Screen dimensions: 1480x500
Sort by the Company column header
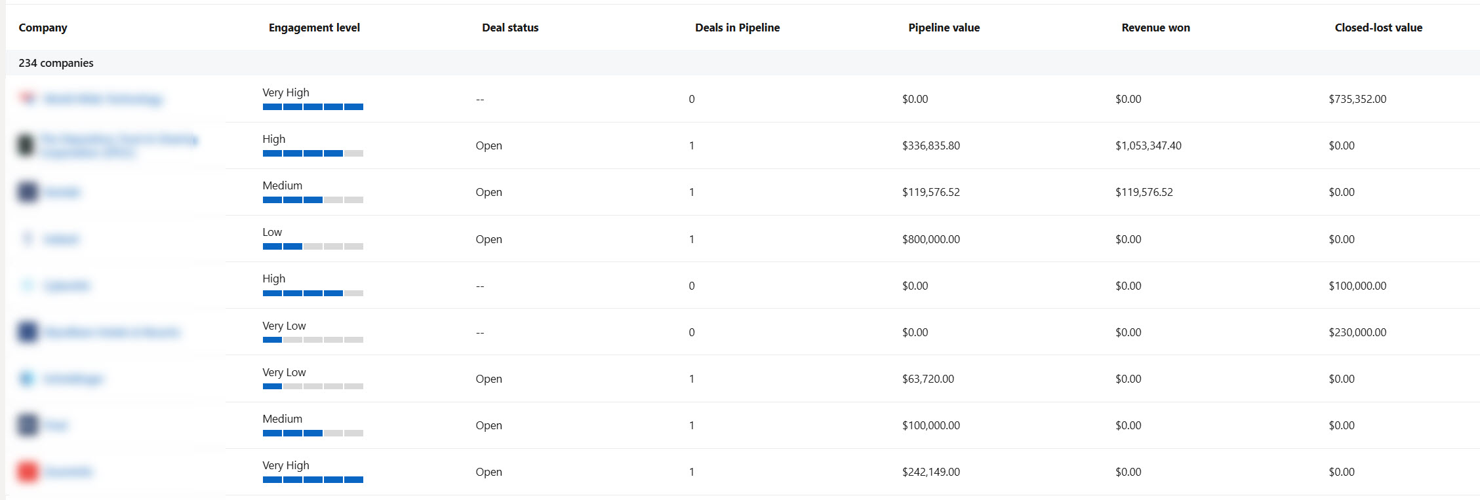[43, 28]
